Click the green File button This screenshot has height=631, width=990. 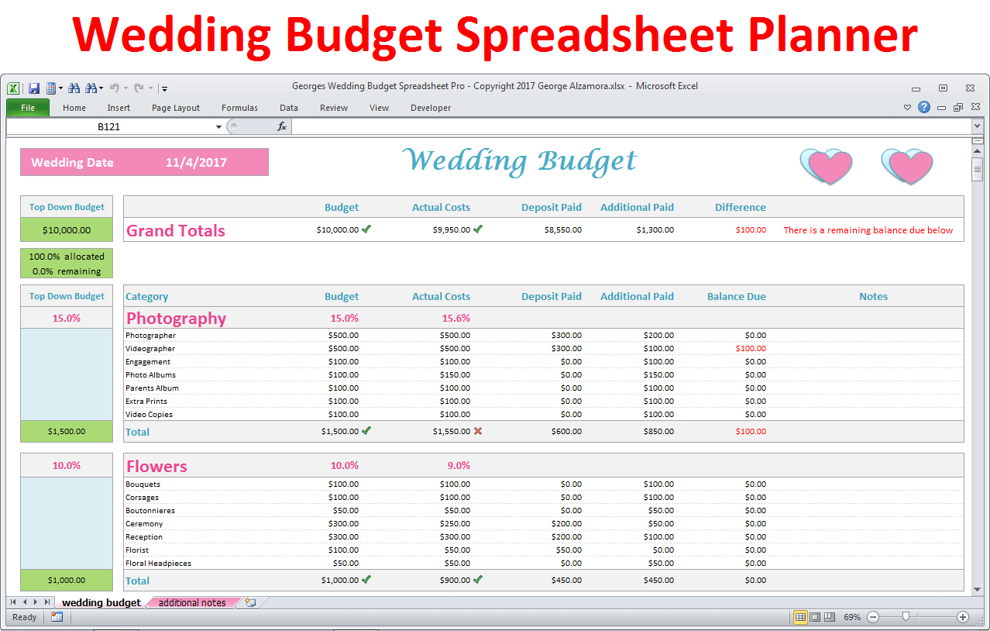[x=28, y=108]
